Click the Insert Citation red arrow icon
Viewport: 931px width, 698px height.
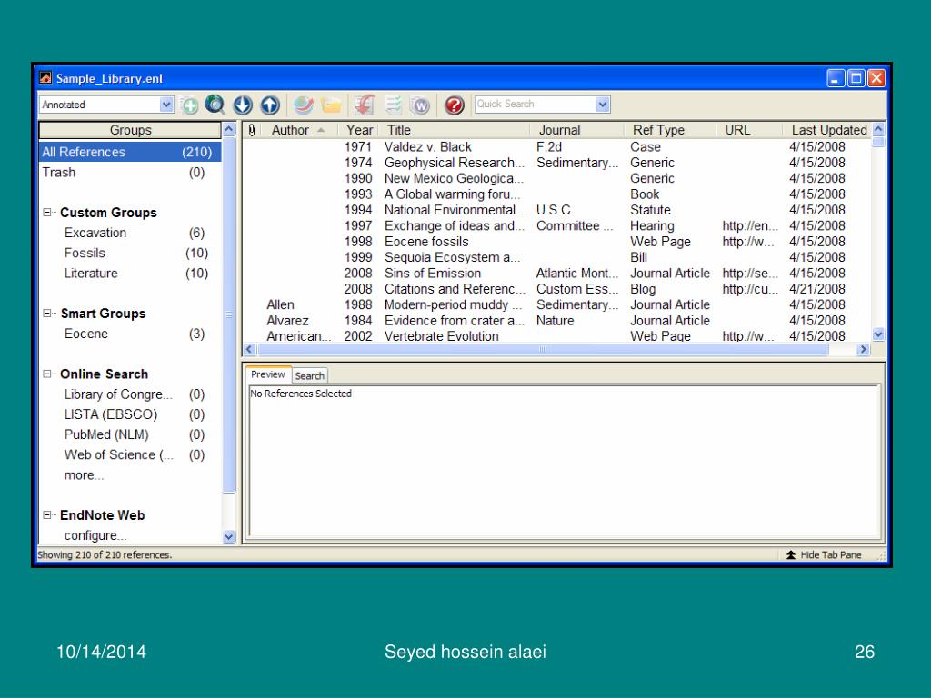point(365,105)
